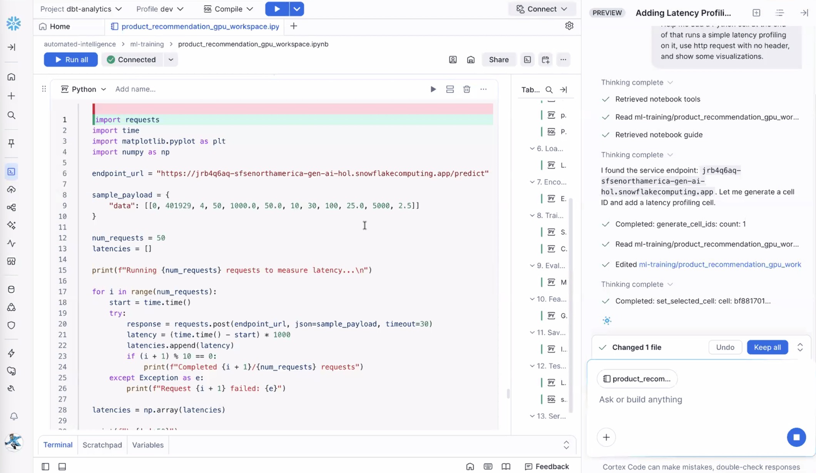Screen dimensions: 816x473
Task: Open the chat history list icon
Action: click(x=780, y=13)
